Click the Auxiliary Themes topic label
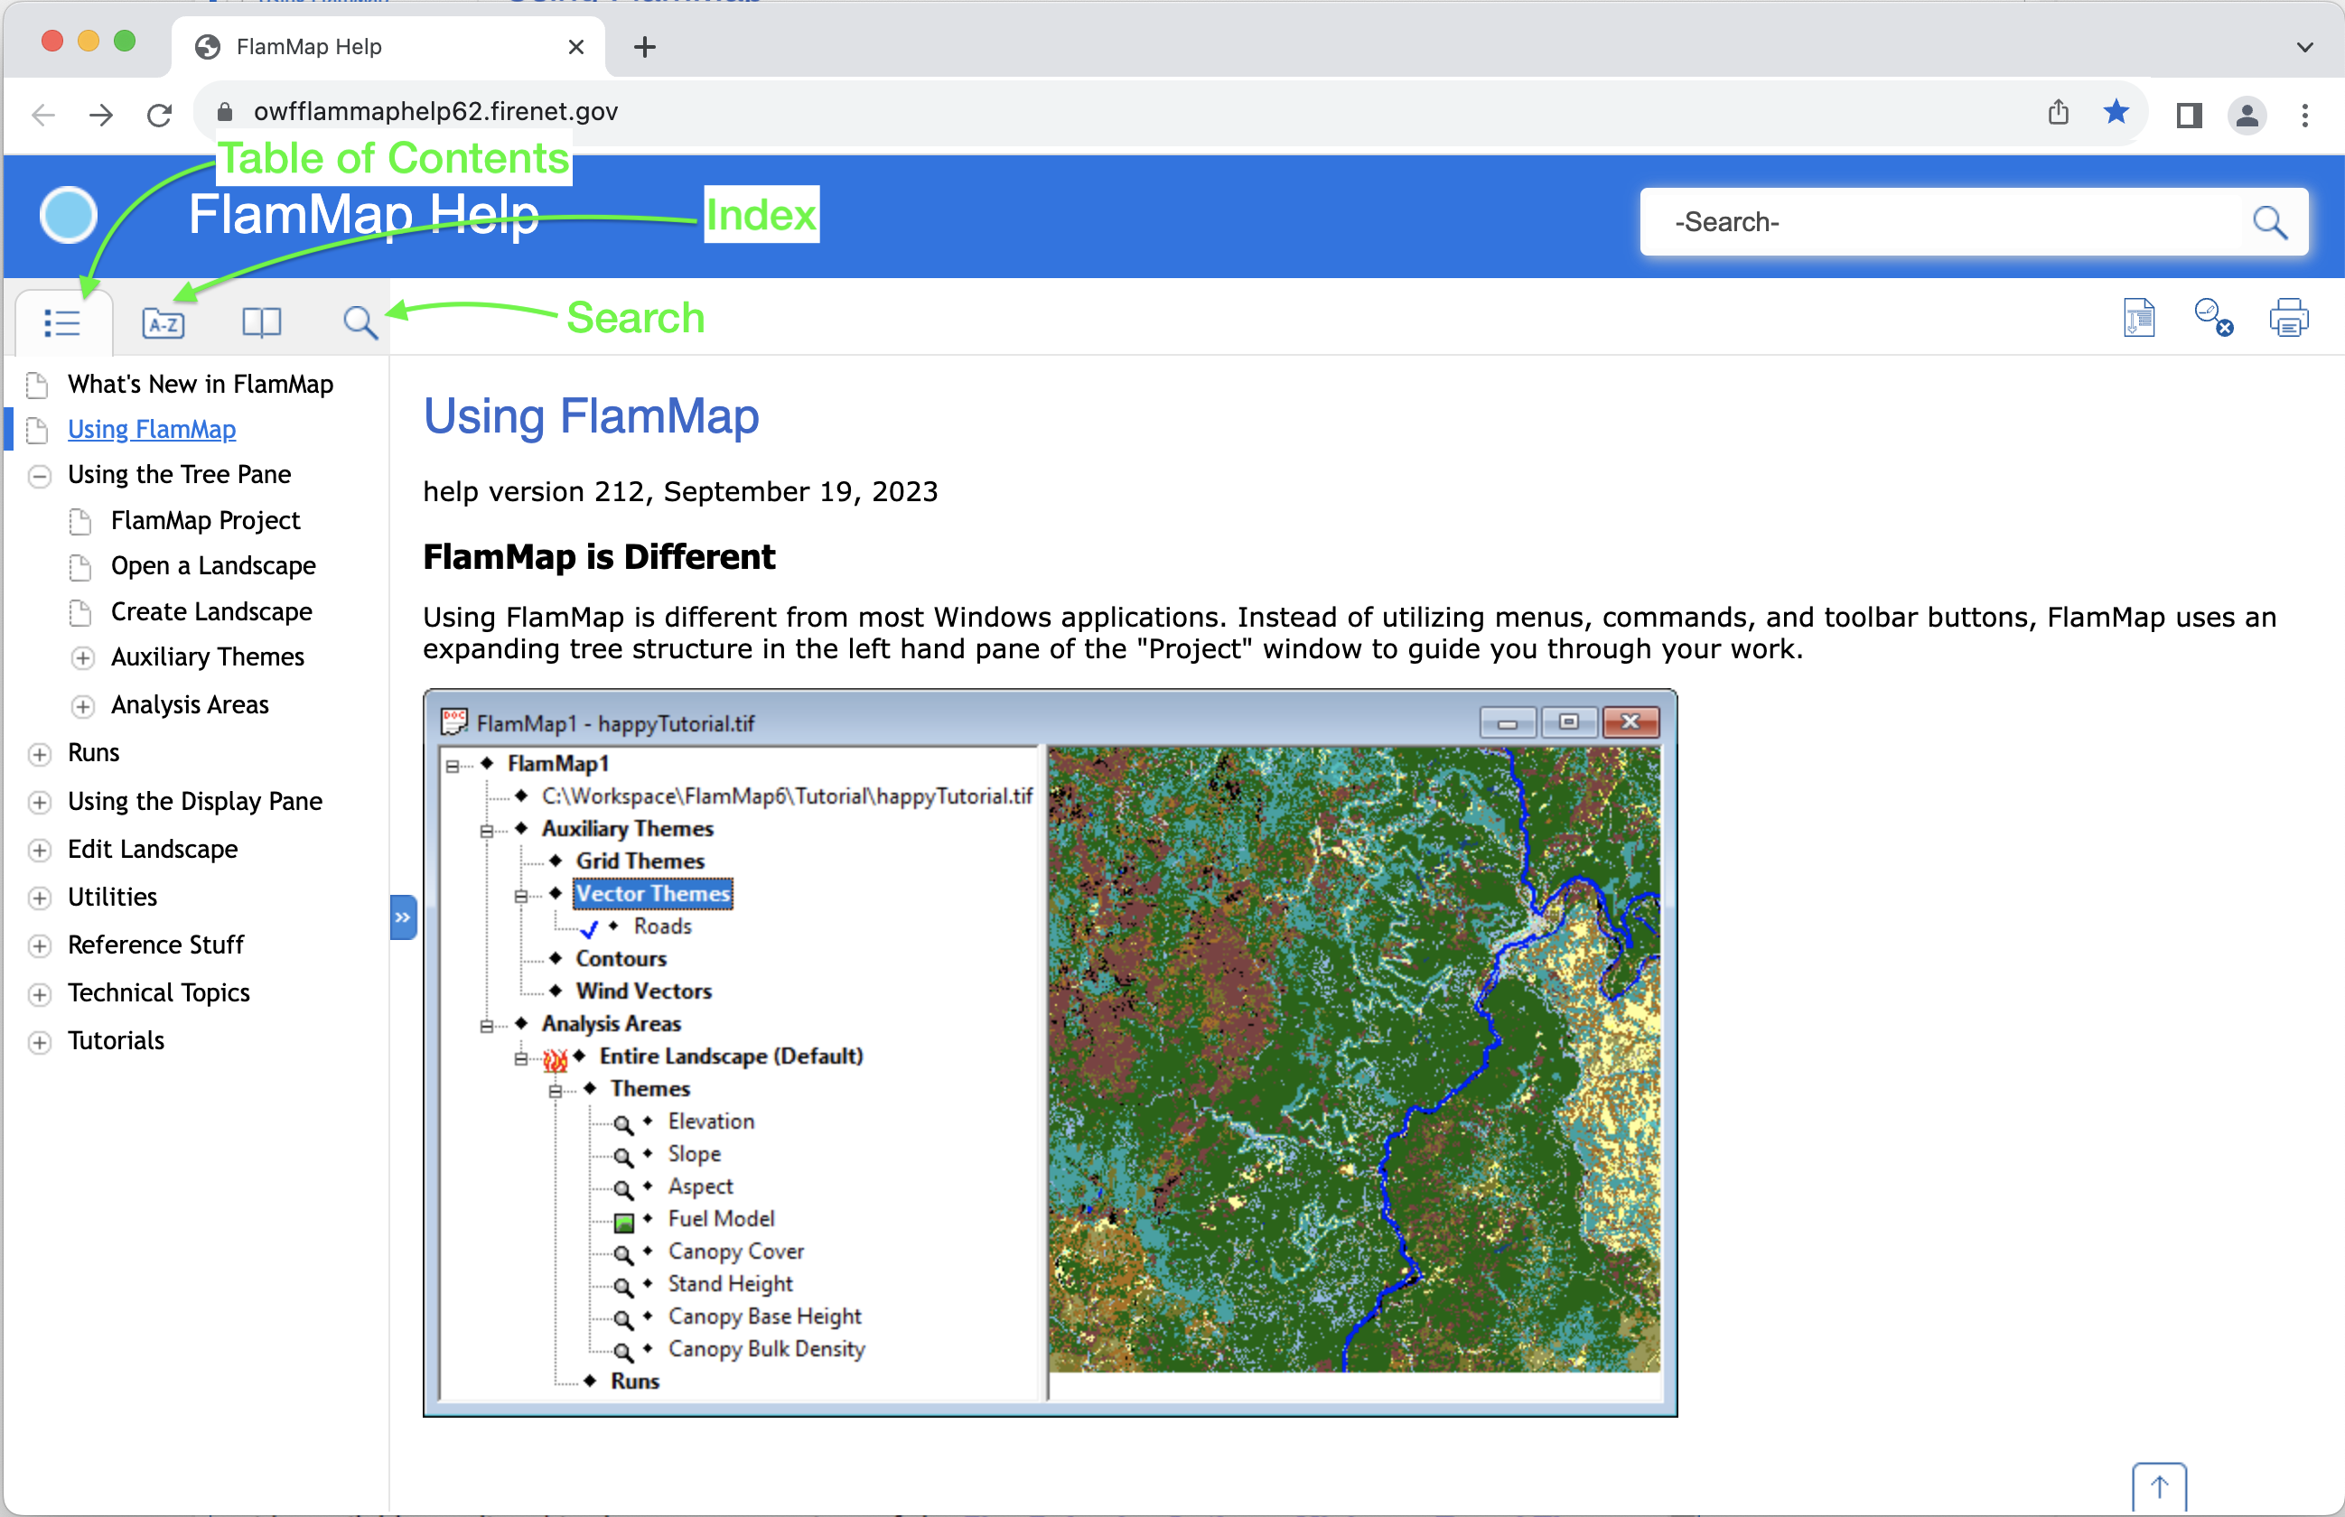The height and width of the screenshot is (1517, 2345). coord(208,657)
